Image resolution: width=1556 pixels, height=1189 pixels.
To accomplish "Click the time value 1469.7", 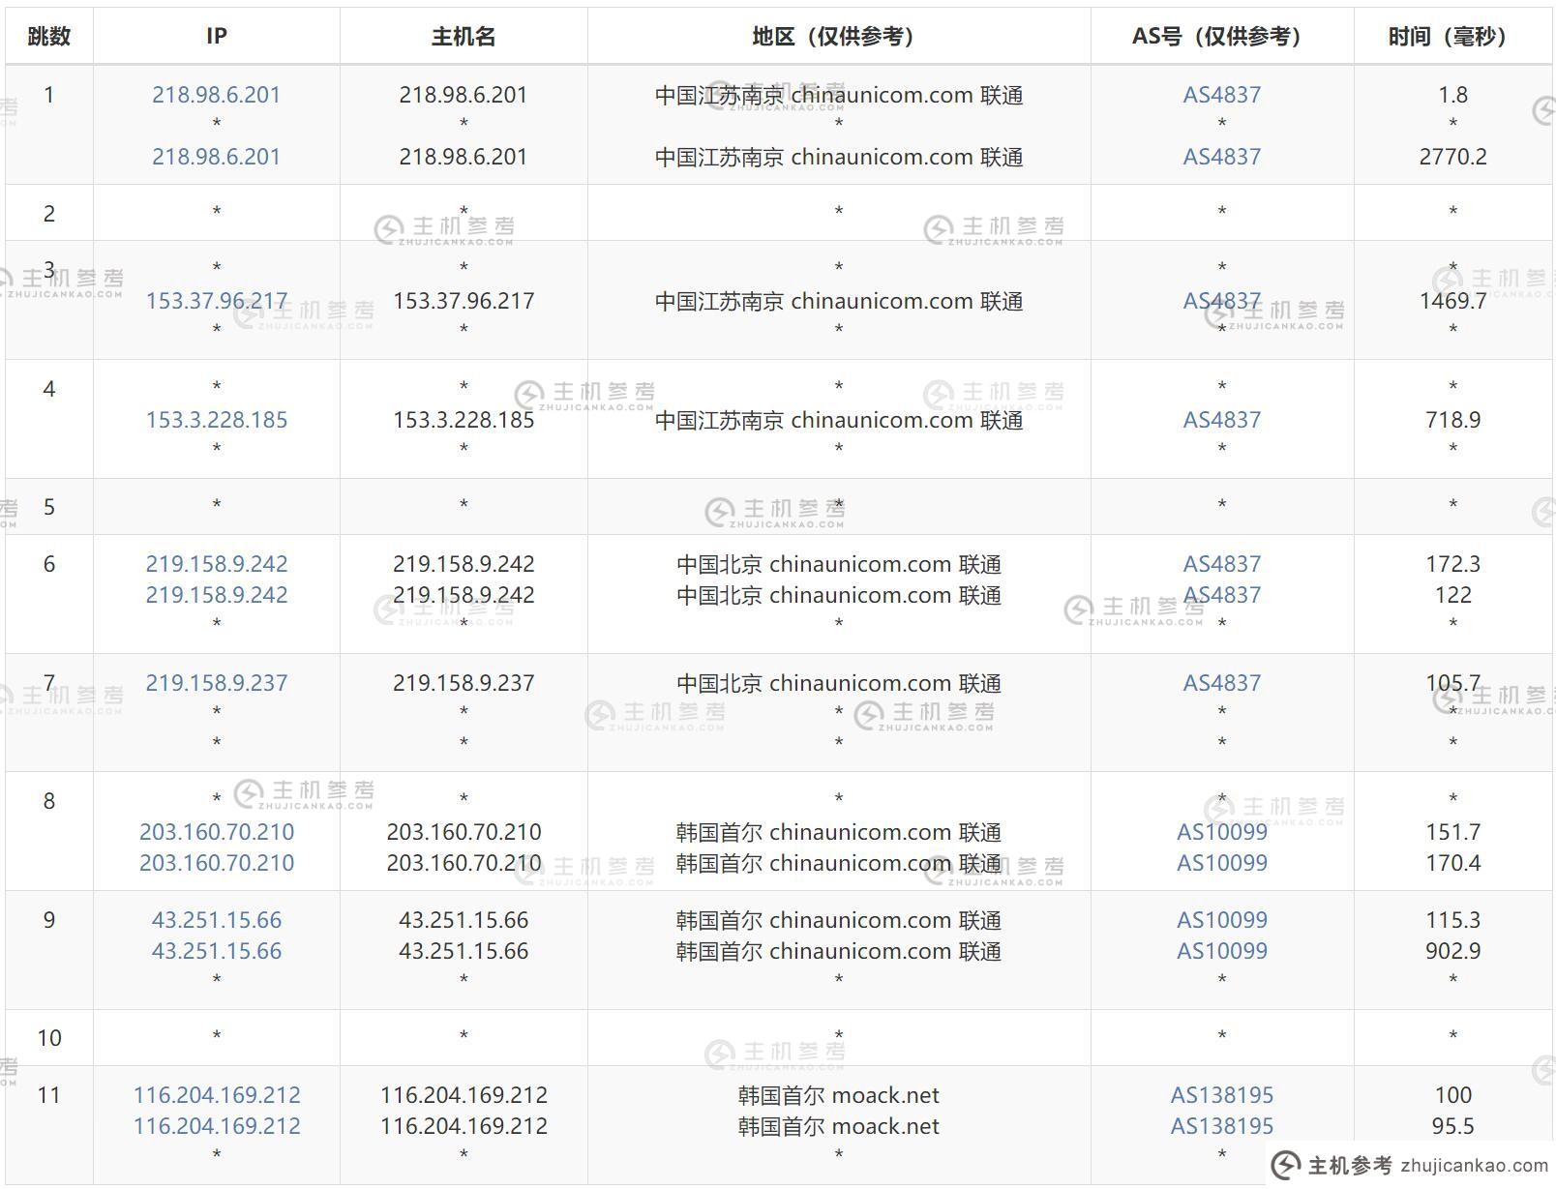I will (x=1453, y=301).
